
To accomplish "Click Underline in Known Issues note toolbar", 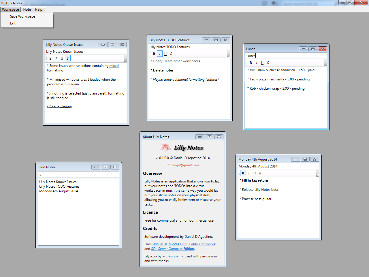I will click(x=62, y=59).
